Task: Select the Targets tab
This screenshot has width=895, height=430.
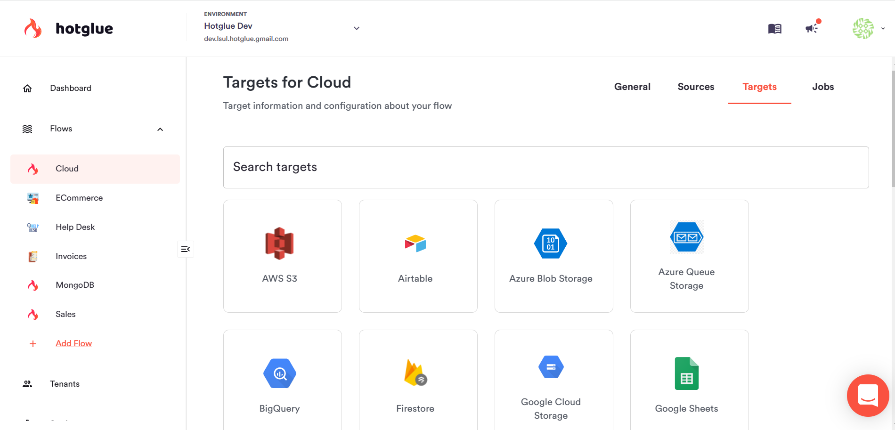Action: [x=759, y=87]
